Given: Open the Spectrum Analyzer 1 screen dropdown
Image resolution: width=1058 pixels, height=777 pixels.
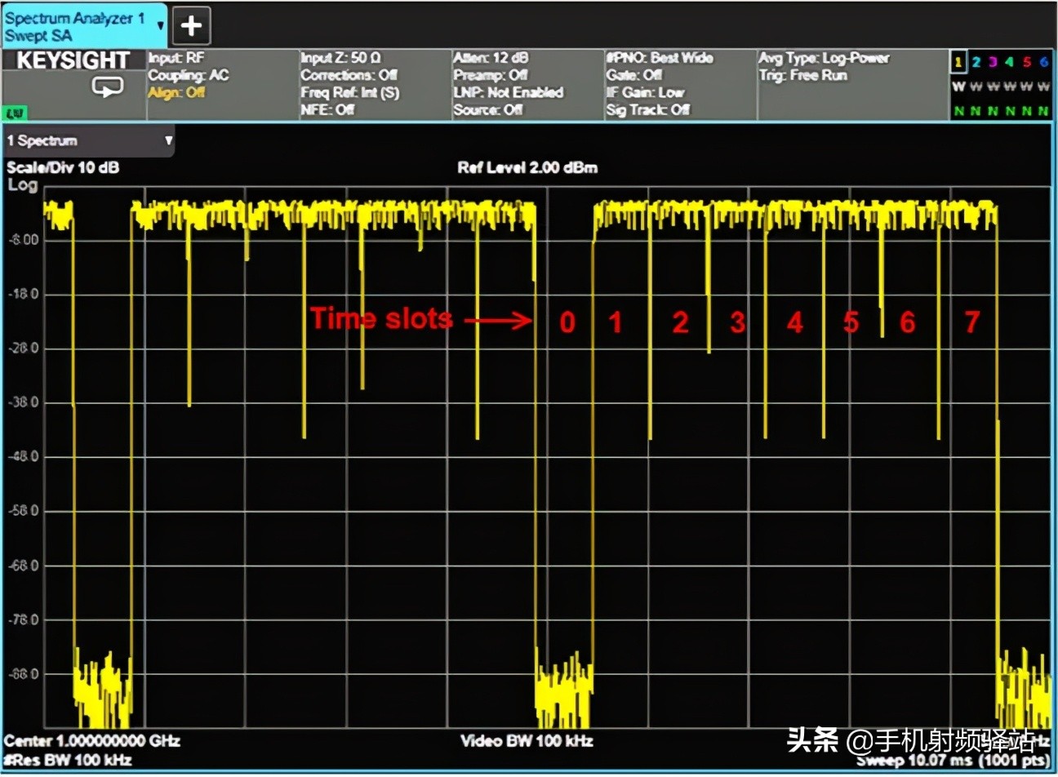Looking at the screenshot, I should point(160,25).
